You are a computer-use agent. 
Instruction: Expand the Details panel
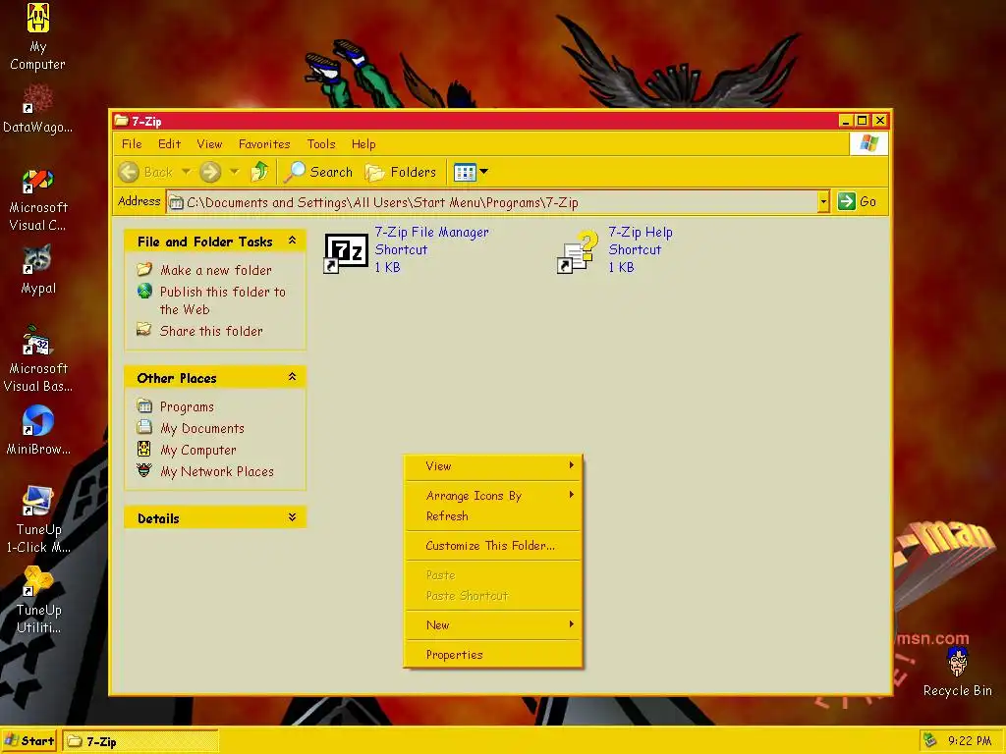click(292, 517)
